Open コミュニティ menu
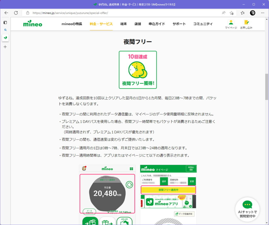This screenshot has width=269, height=225. tap(203, 24)
